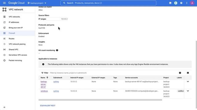Open the notifications badge icon
The height and width of the screenshot is (110, 197).
point(176,3)
